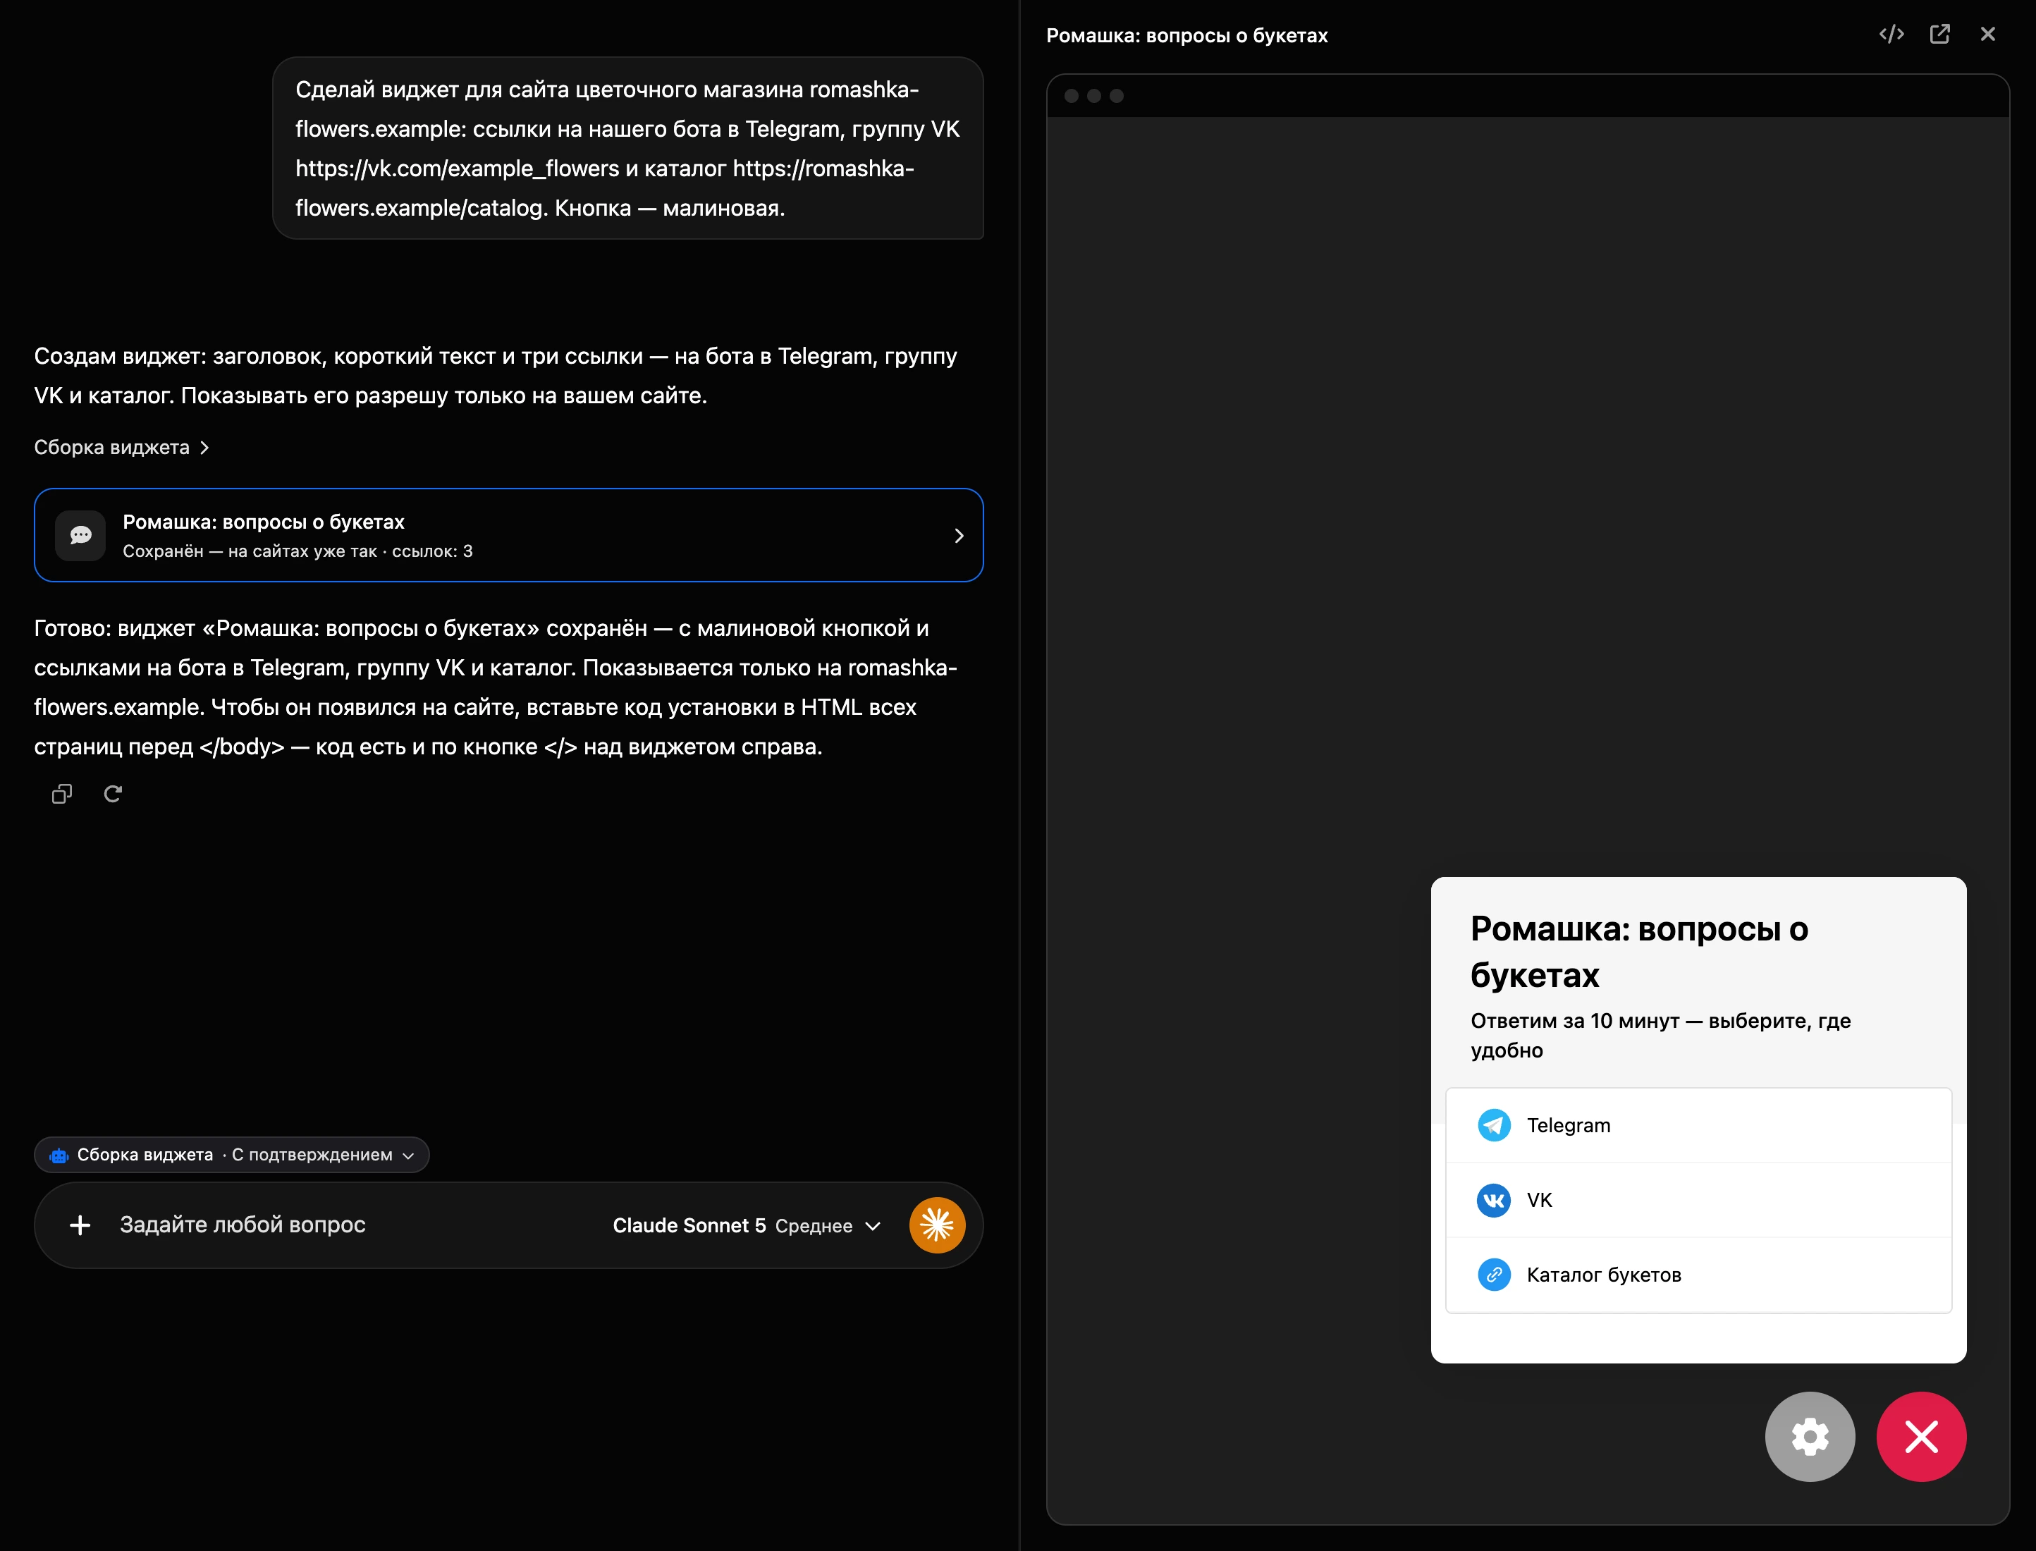
Task: Click the artifact card chevron arrow
Action: [959, 536]
